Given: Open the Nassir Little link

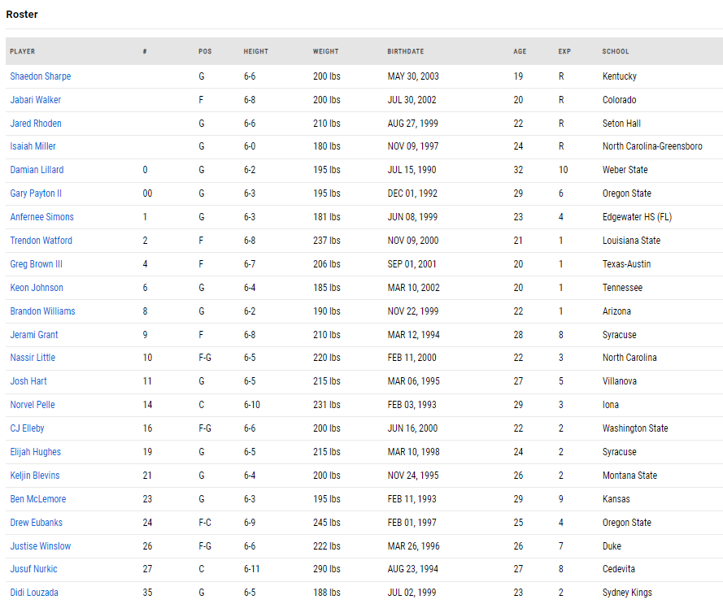Looking at the screenshot, I should pyautogui.click(x=33, y=358).
